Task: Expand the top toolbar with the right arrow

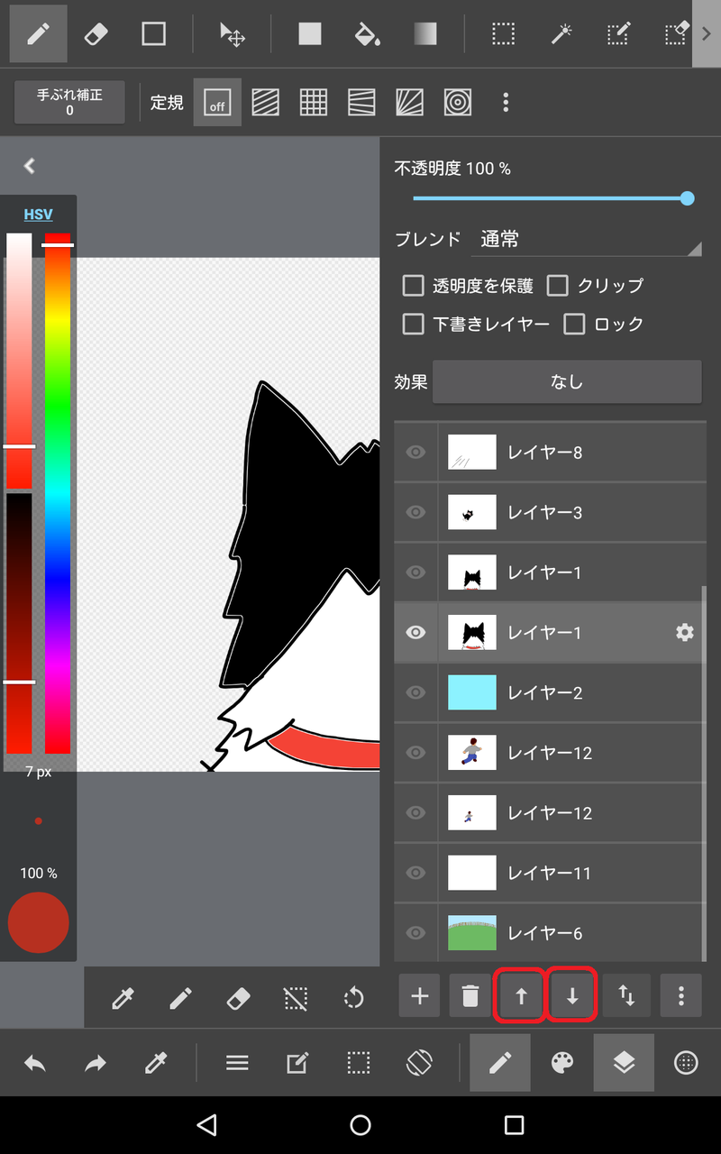Action: 707,33
